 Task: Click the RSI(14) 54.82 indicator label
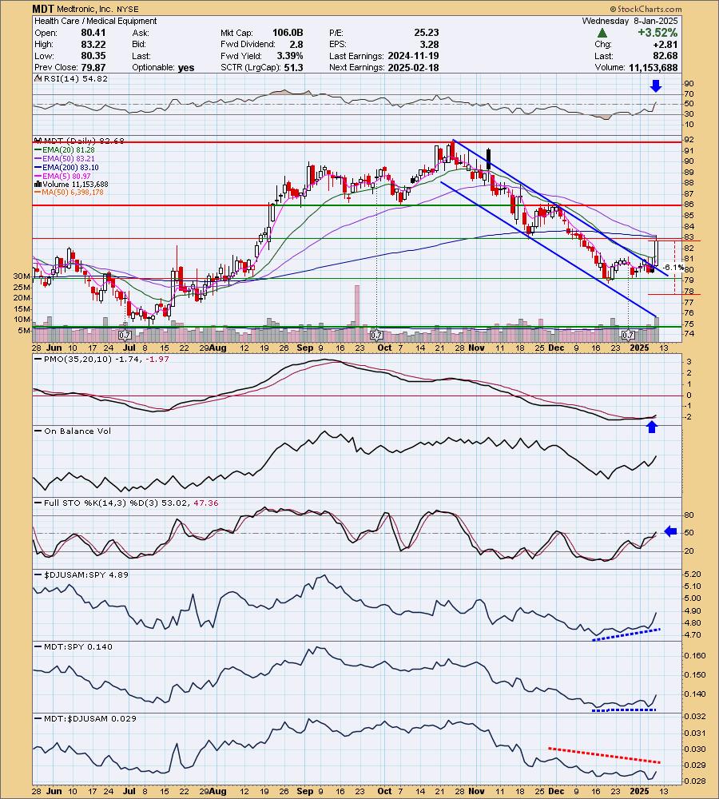point(71,78)
